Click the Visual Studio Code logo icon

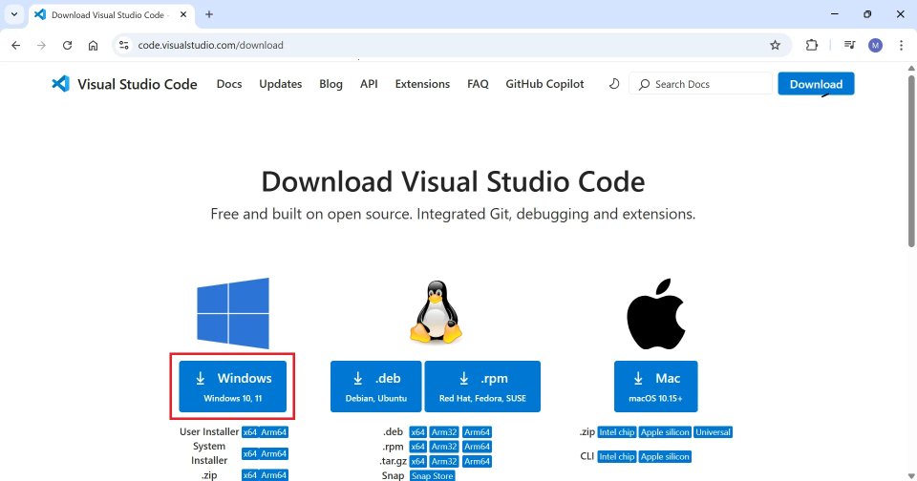tap(60, 84)
